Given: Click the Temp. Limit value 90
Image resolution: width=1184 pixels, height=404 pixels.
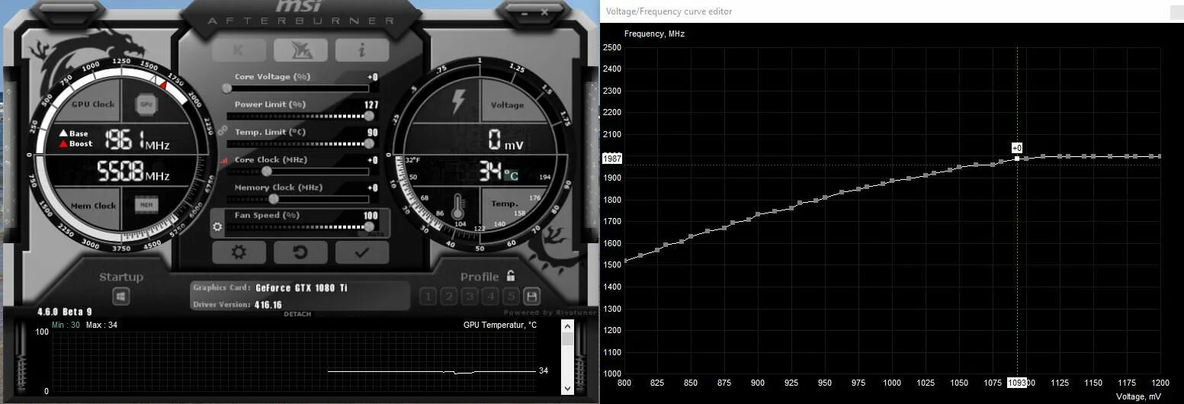Looking at the screenshot, I should (372, 133).
